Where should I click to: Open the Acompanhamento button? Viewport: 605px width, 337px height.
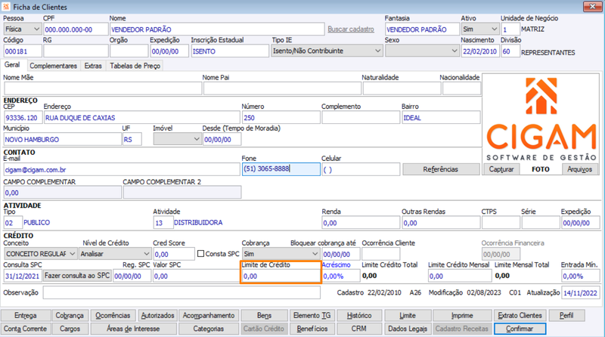coord(209,315)
